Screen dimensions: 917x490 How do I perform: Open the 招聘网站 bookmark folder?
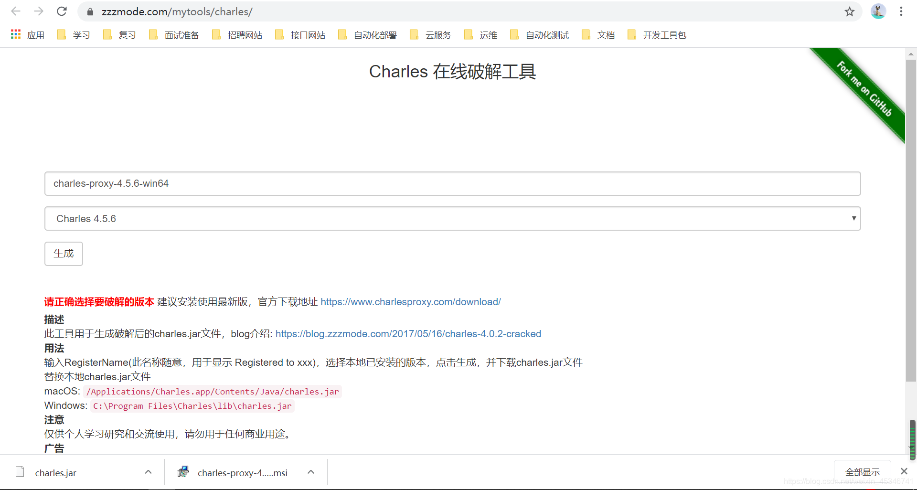[x=237, y=35]
